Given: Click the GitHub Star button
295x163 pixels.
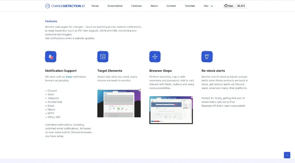Looking at the screenshot, I should [229, 6].
